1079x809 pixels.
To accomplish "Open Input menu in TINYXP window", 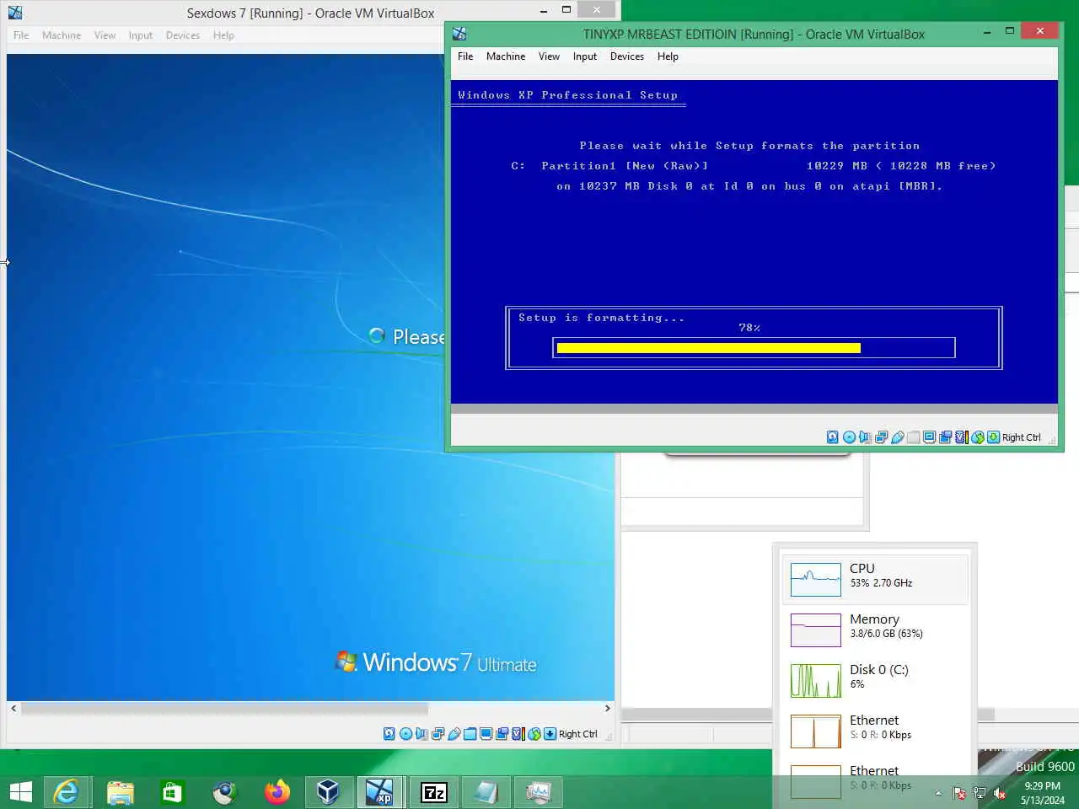I will tap(585, 56).
